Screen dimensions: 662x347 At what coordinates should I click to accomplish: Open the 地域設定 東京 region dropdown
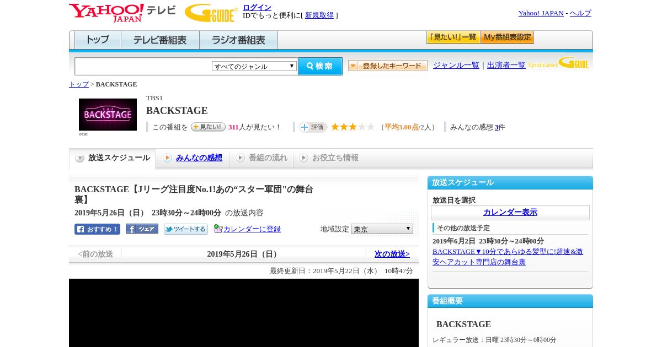coord(382,229)
